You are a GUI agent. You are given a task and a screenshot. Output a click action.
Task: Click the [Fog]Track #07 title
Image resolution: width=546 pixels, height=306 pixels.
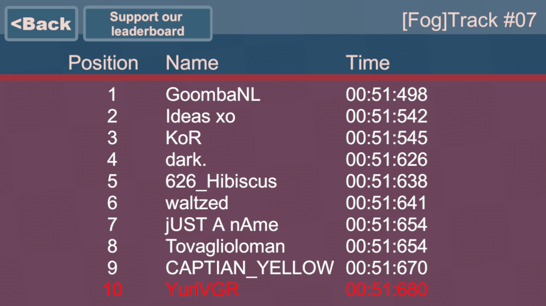tap(469, 20)
